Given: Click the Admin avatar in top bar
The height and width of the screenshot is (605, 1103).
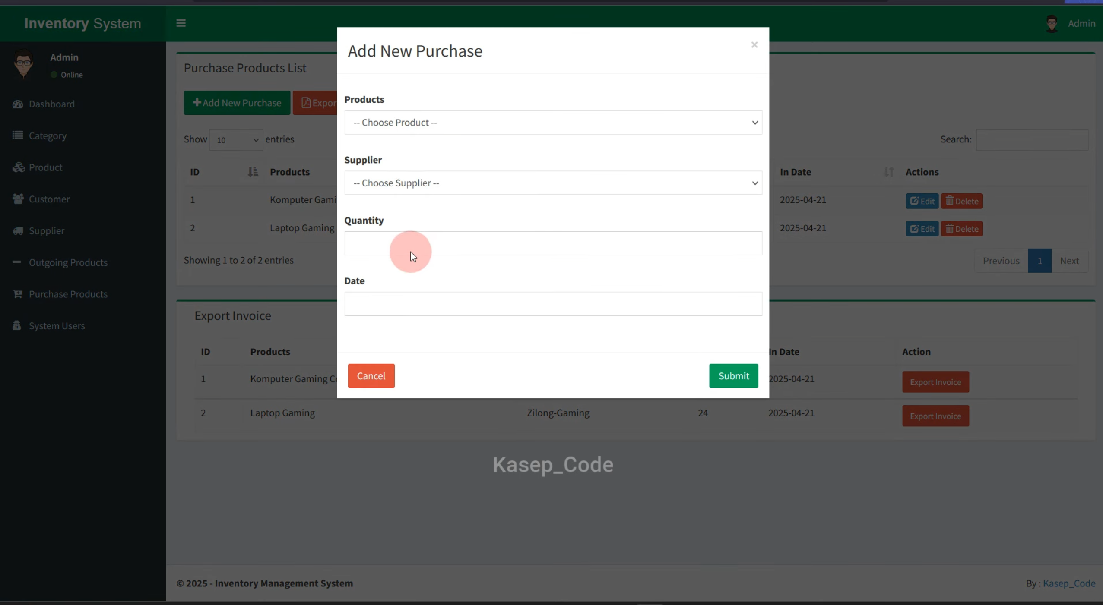Looking at the screenshot, I should tap(1052, 23).
